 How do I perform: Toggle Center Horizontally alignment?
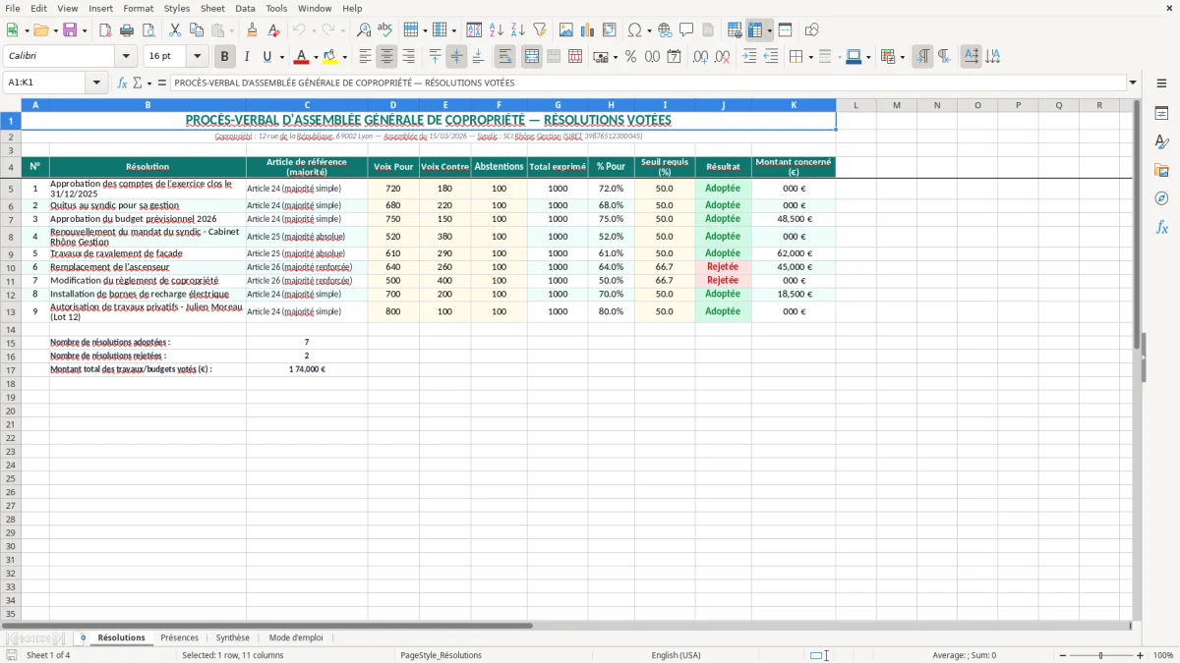pyautogui.click(x=386, y=57)
